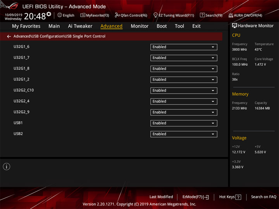This screenshot has width=279, height=209.
Task: Click the 20:48 clock display
Action: click(35, 16)
